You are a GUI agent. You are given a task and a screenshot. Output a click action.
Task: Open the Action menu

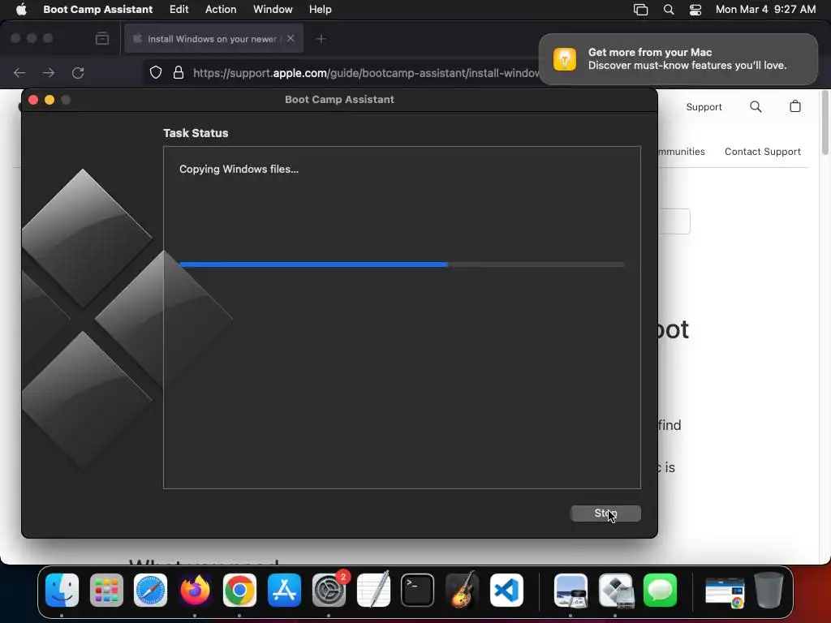pos(221,9)
